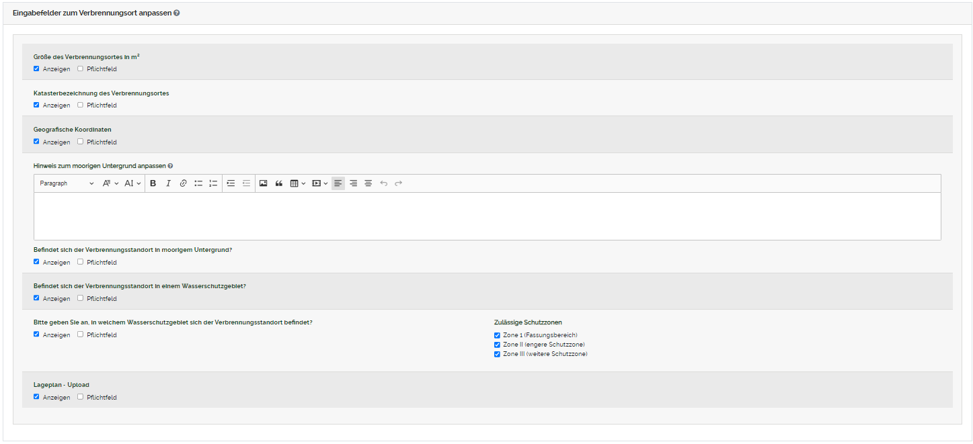This screenshot has height=444, width=973.
Task: Open the Paragraph heading dropdown
Action: (x=66, y=183)
